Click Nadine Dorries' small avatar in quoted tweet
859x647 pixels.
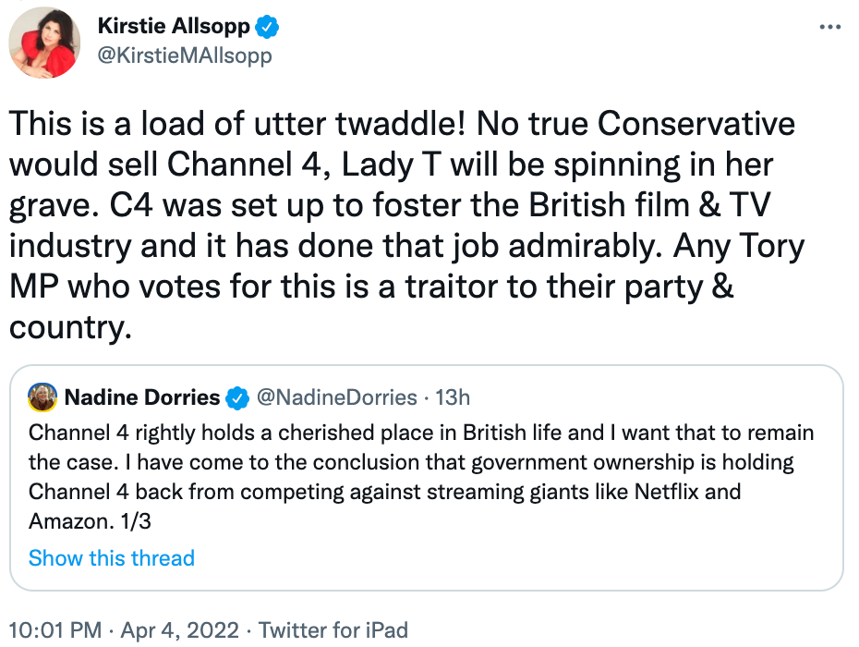42,398
